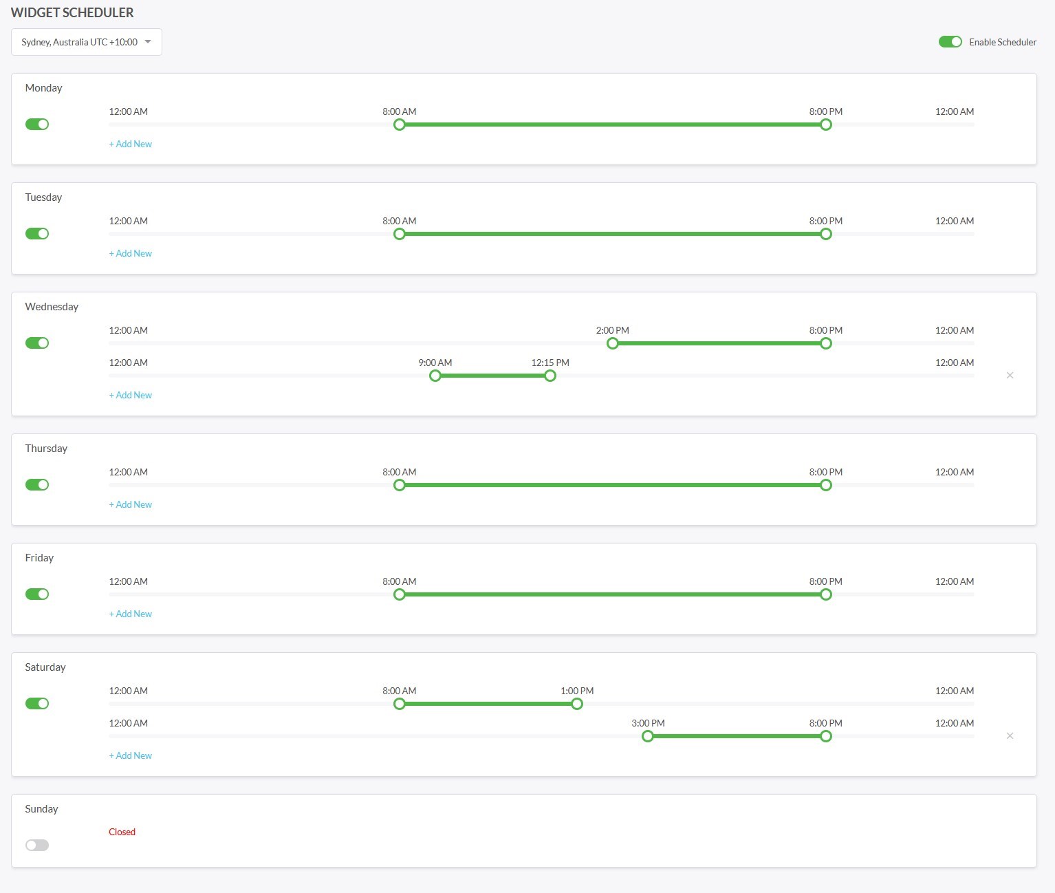1055x893 pixels.
Task: Toggle the Friday schedule switch
Action: pos(37,594)
